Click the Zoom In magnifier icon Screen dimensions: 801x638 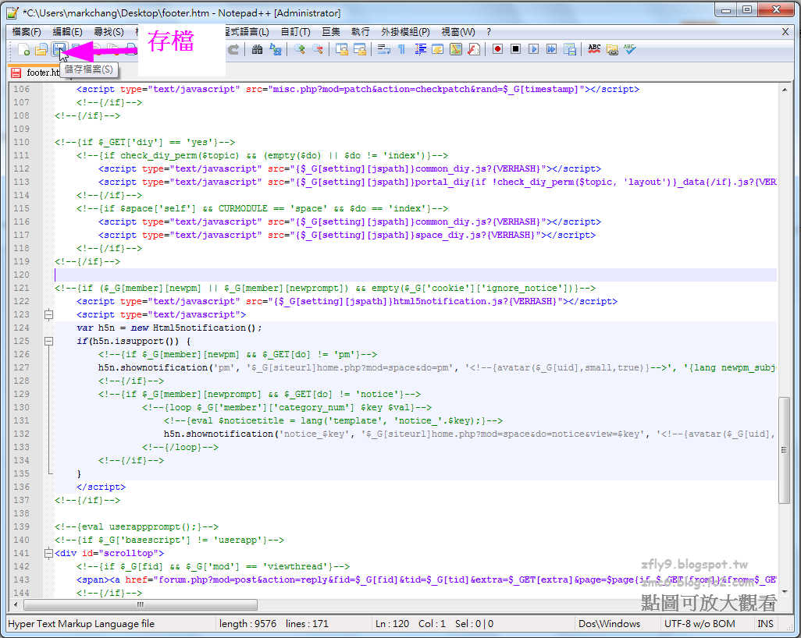pos(300,49)
